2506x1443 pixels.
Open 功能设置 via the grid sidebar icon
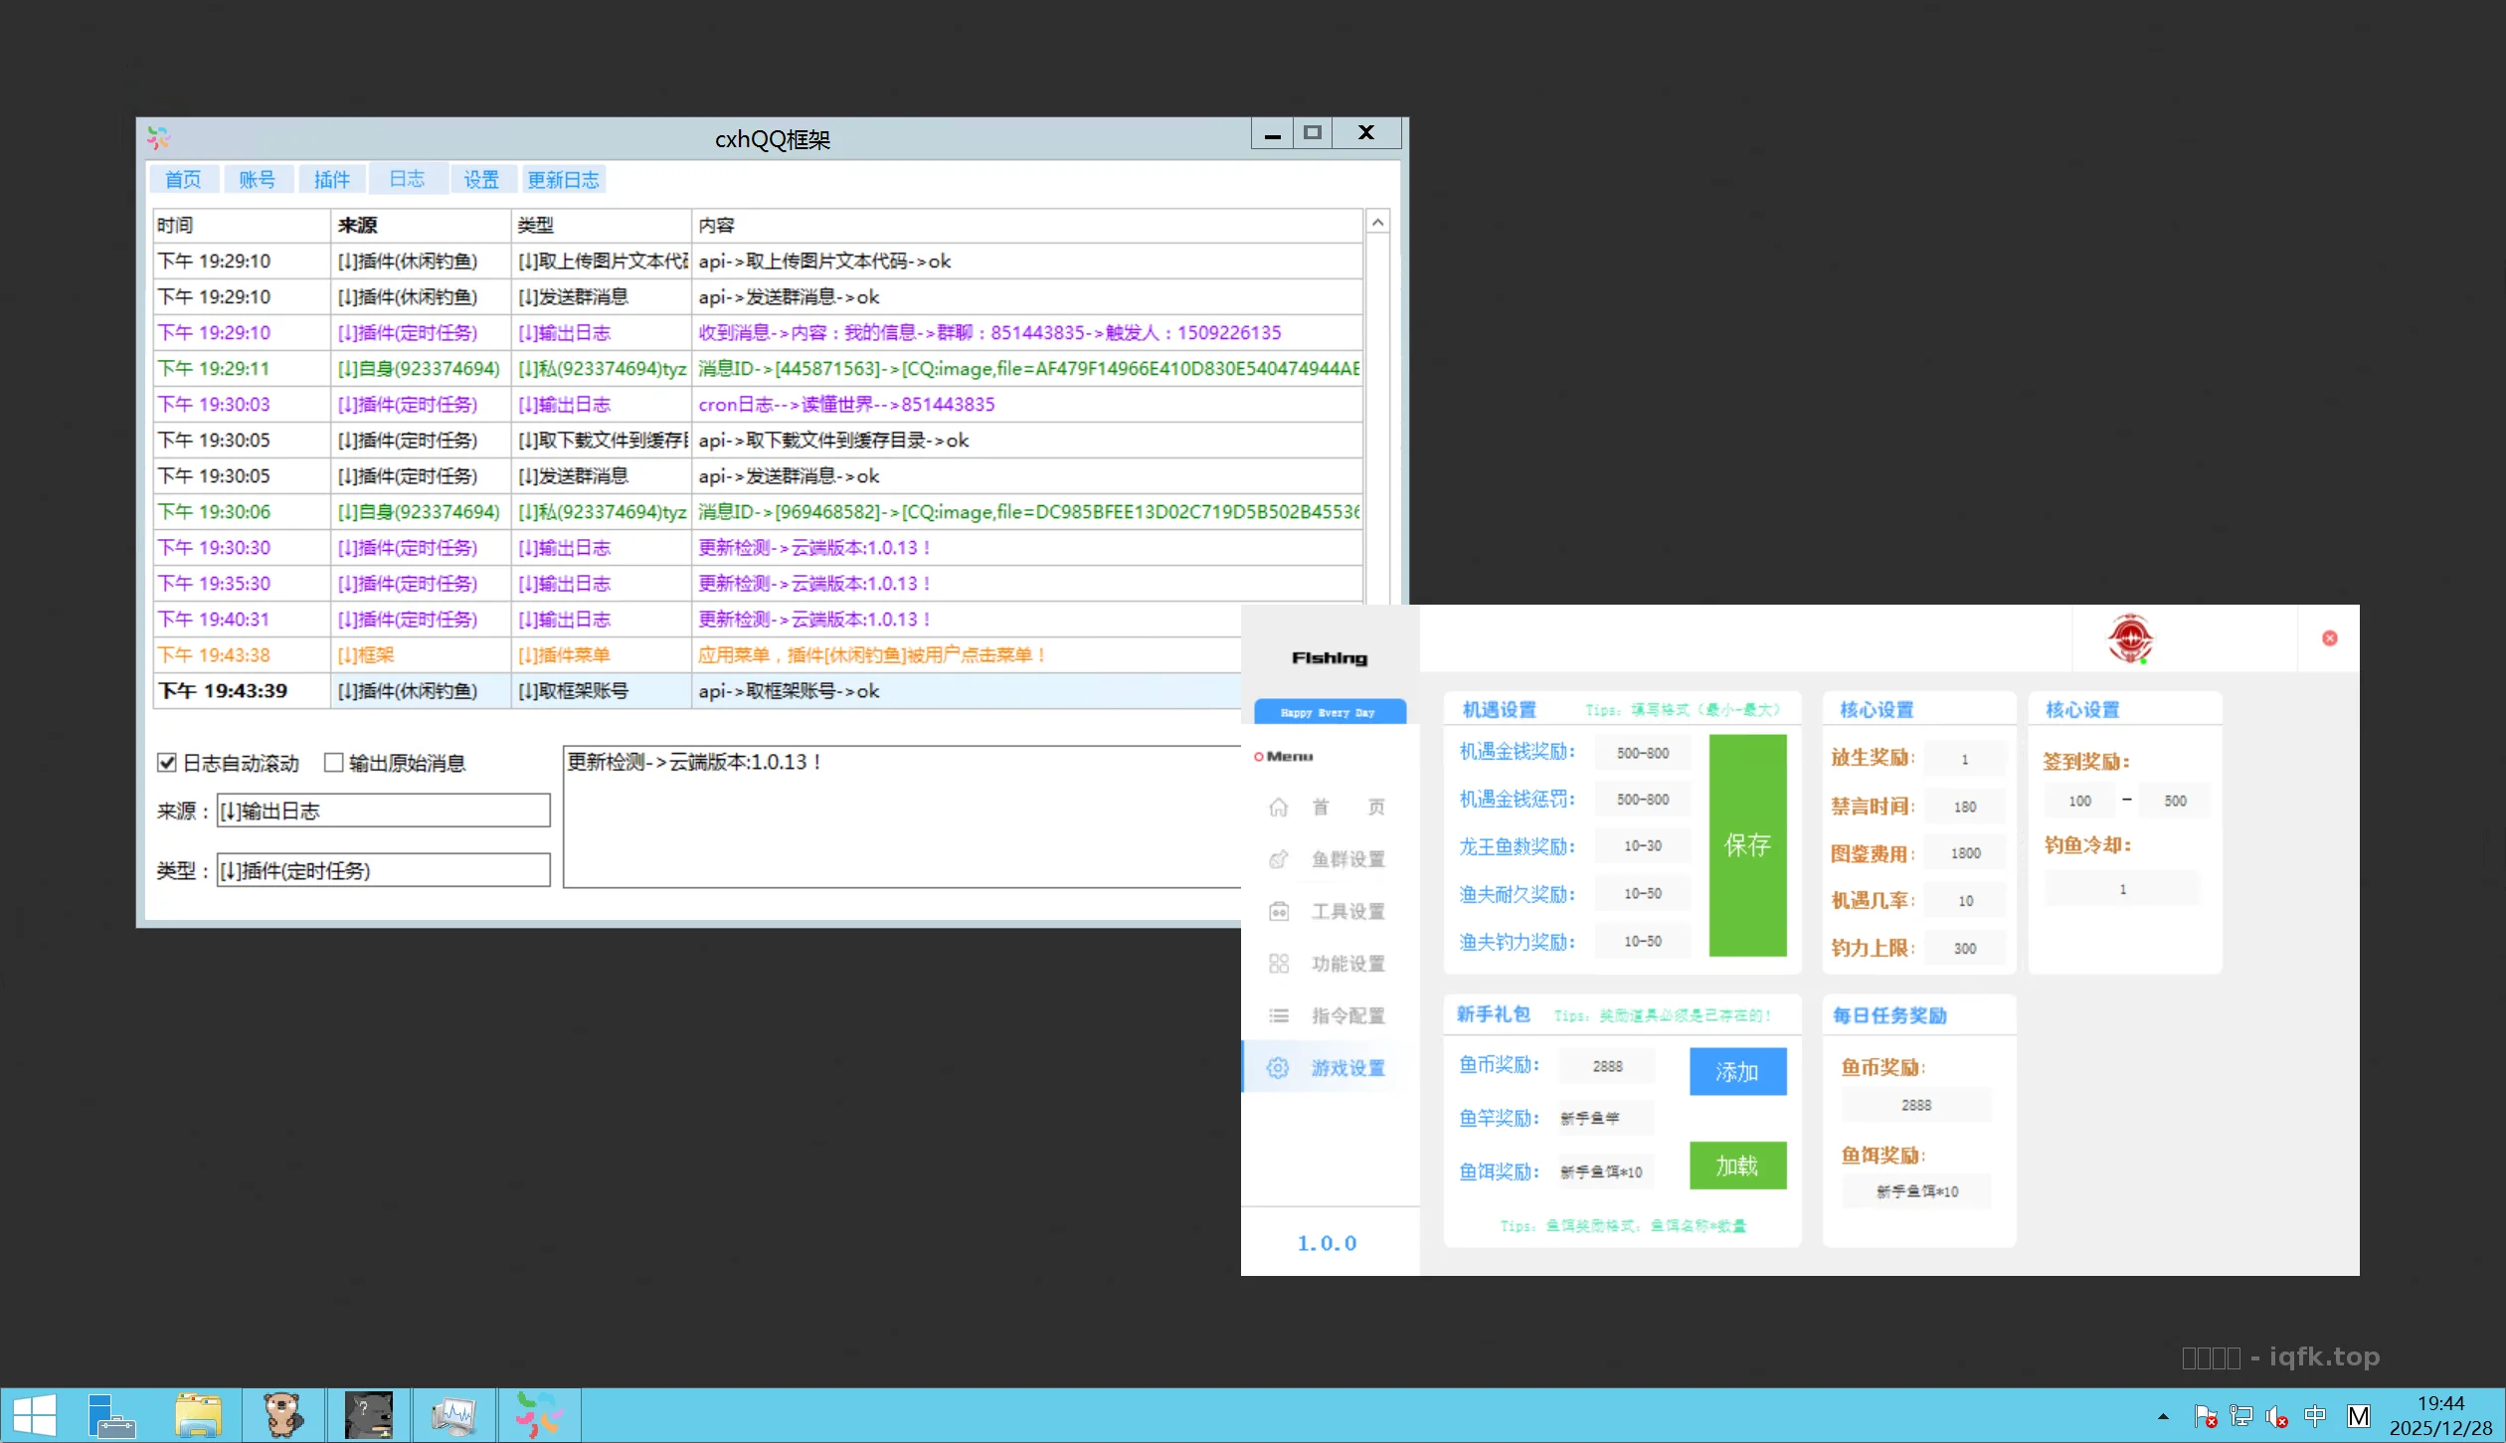(1280, 963)
